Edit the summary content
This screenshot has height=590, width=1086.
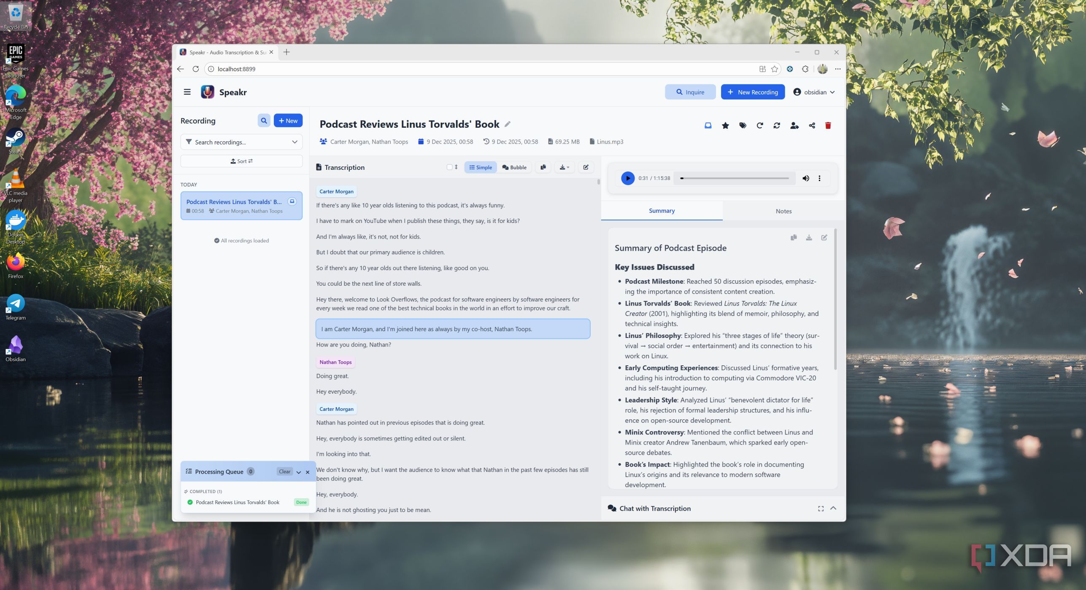(x=824, y=237)
